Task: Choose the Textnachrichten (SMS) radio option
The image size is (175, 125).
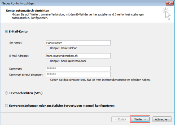Action: click(7, 93)
